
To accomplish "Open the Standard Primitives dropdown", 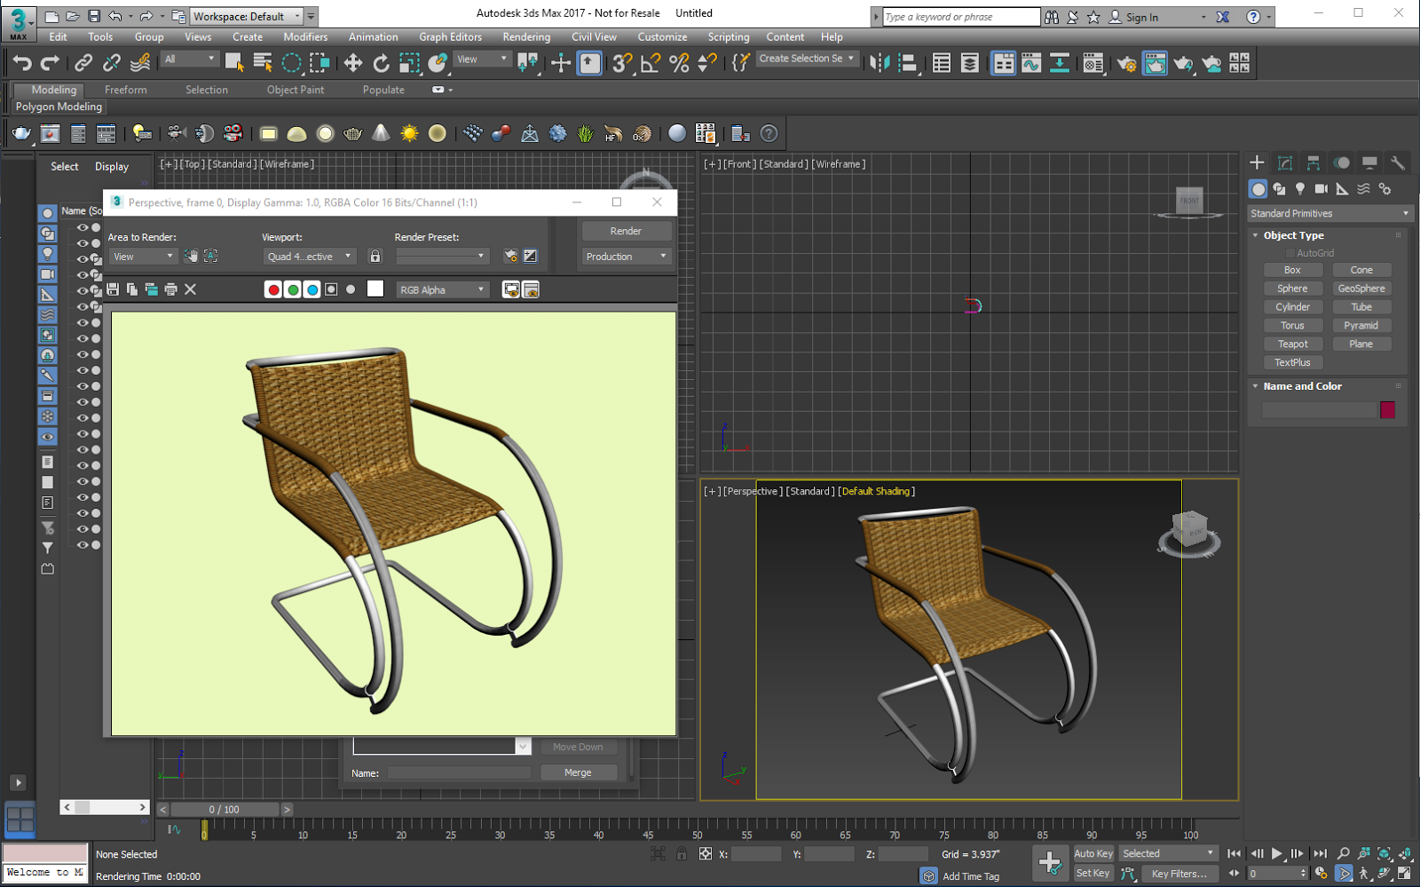I will click(1329, 213).
